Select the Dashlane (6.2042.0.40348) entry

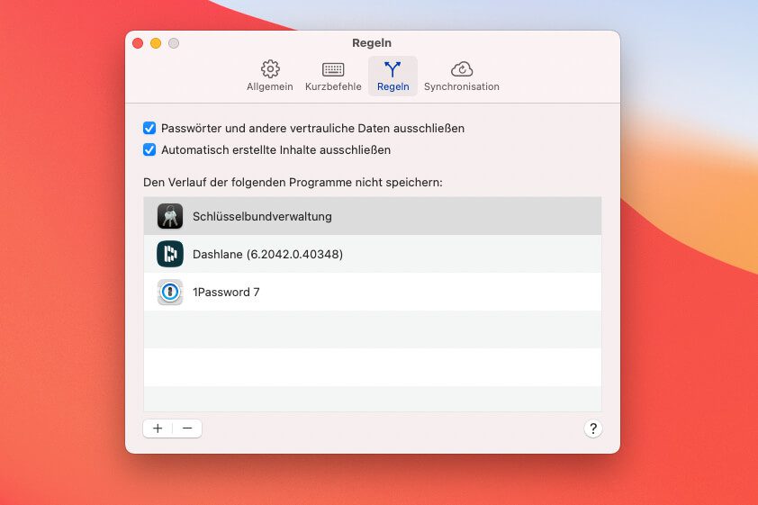tap(372, 254)
